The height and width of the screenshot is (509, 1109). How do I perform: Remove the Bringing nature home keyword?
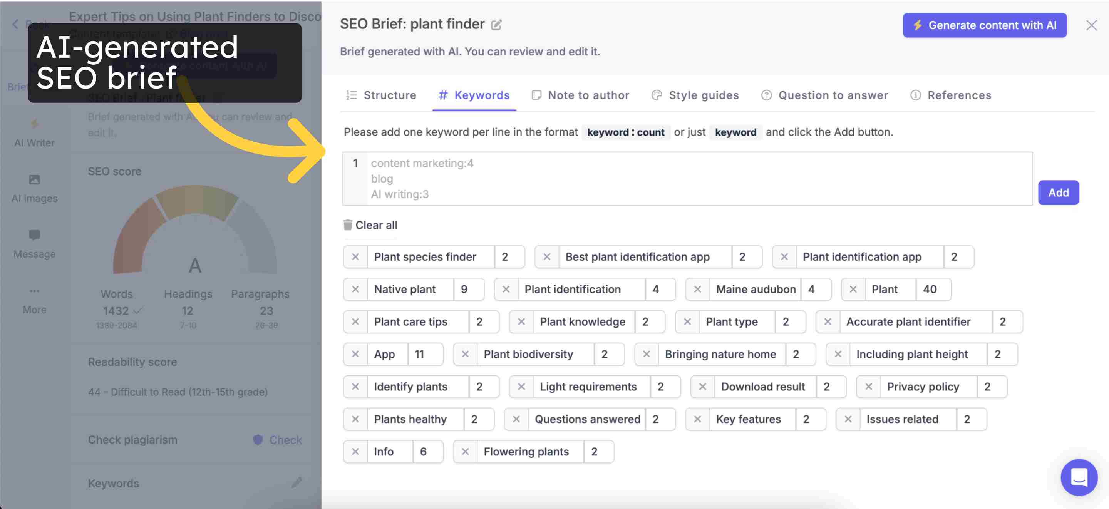coord(646,354)
